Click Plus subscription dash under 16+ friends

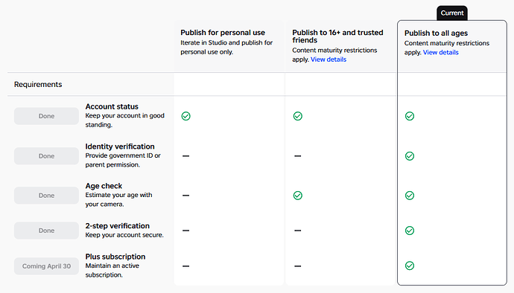point(298,265)
